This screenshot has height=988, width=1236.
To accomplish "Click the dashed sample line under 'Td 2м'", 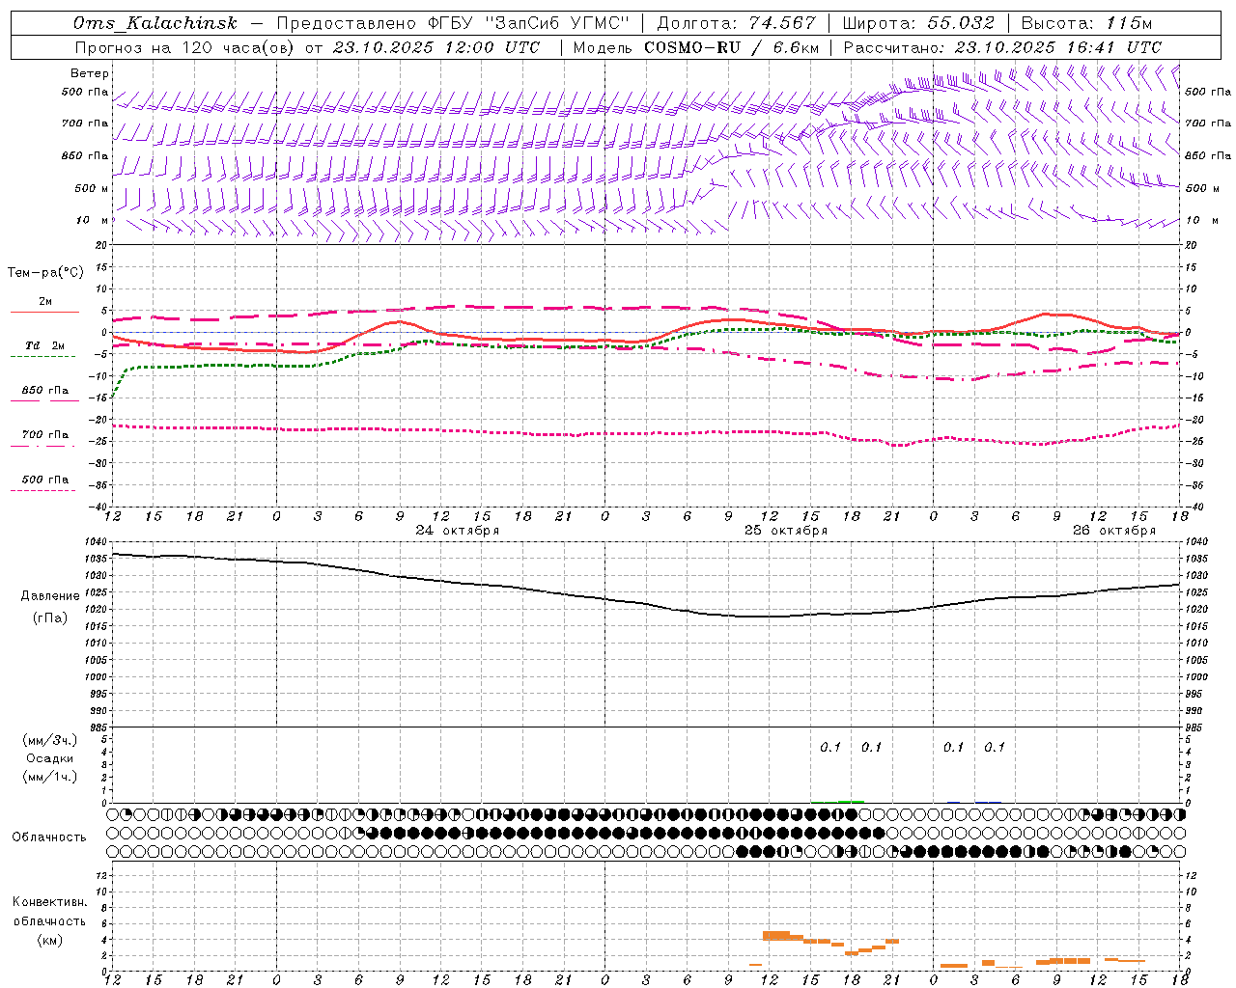I will point(42,357).
